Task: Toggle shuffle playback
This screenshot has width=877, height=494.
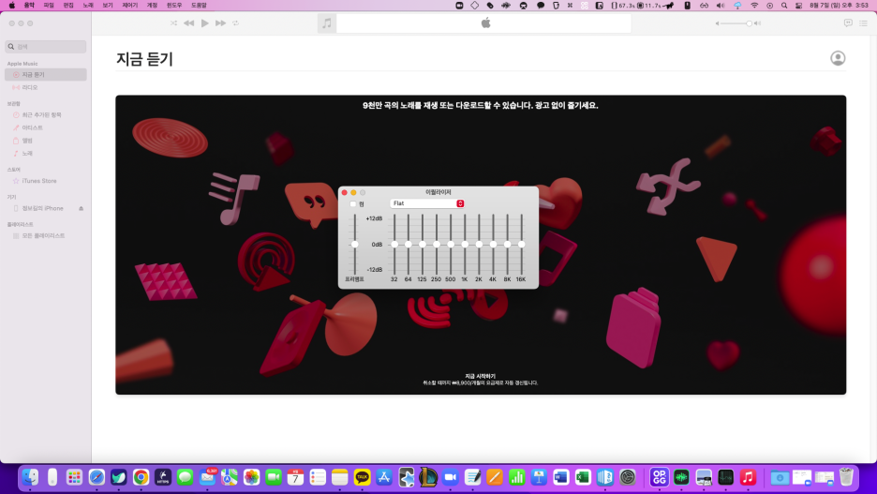Action: click(x=173, y=22)
